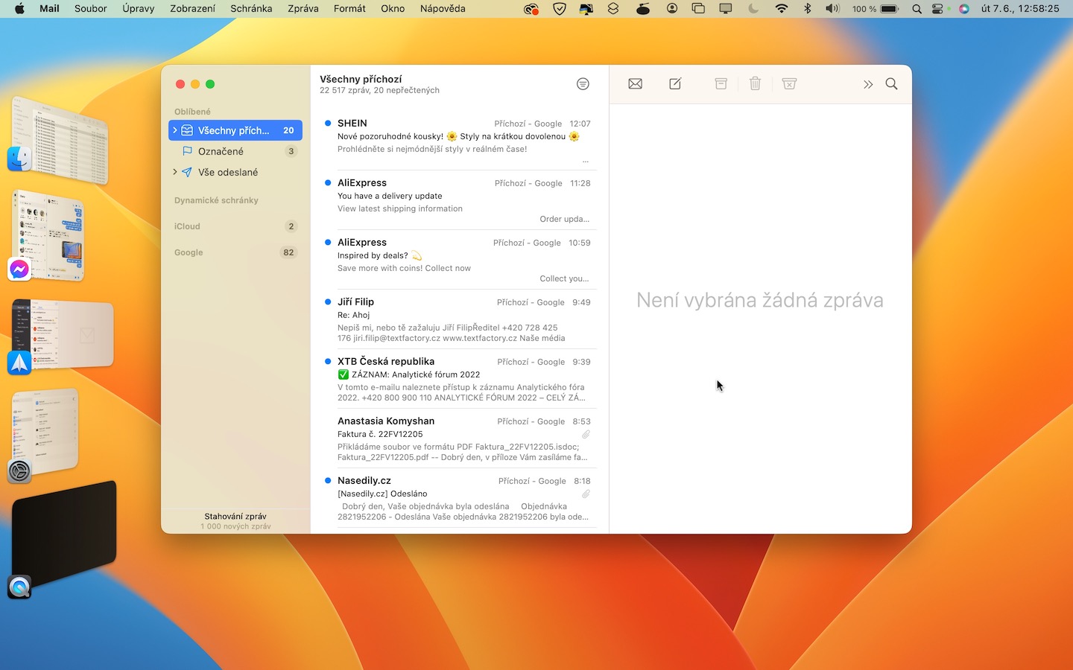Open the Mail app menu
The height and width of the screenshot is (670, 1073).
coord(49,9)
